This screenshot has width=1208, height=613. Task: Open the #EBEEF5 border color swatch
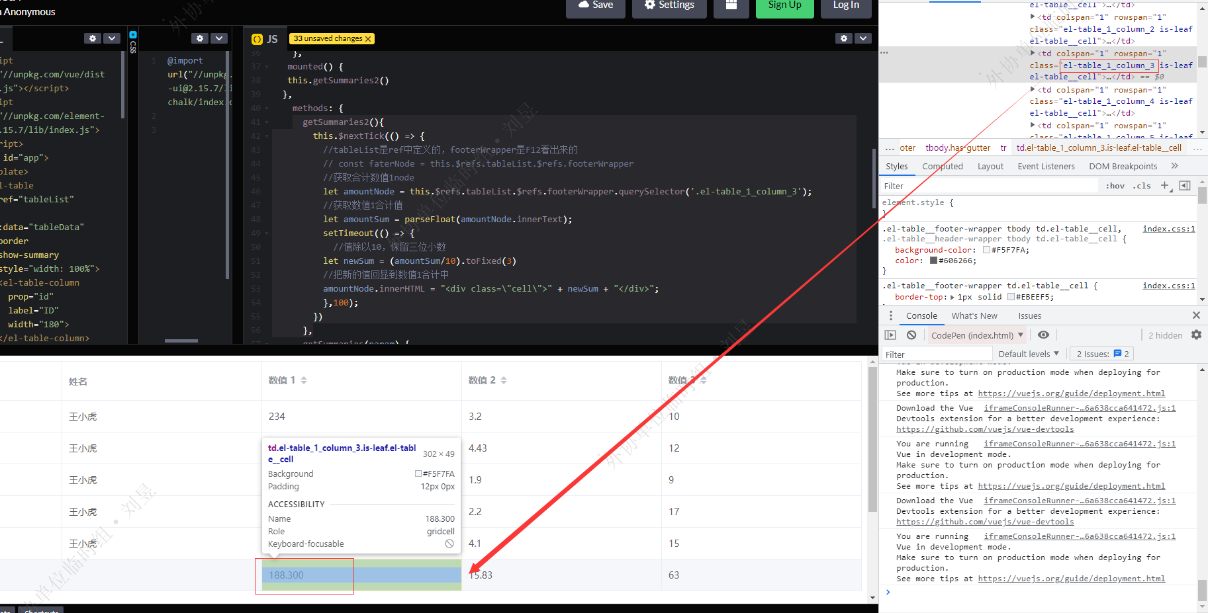[x=1011, y=297]
